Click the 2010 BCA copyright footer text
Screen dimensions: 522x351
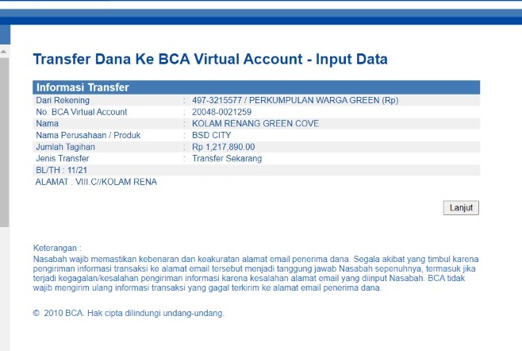tap(129, 313)
